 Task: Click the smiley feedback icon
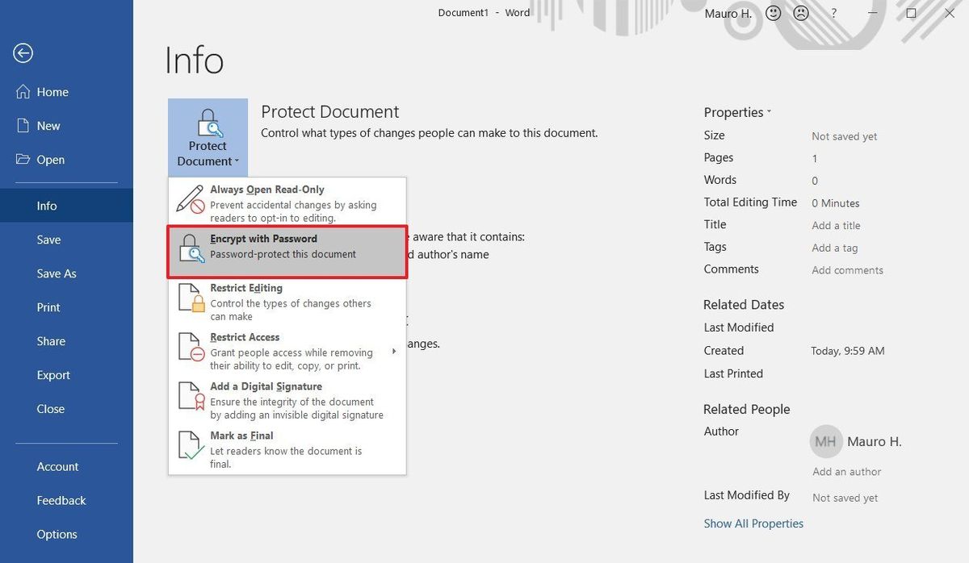(x=773, y=13)
